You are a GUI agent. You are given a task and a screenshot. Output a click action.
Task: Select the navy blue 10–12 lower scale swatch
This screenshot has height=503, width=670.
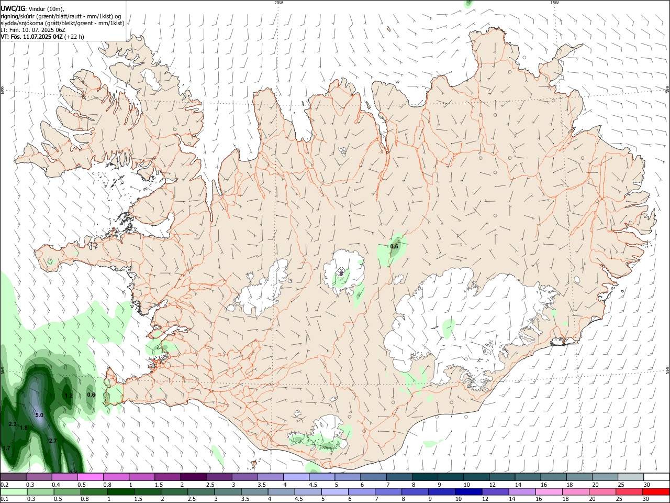(x=468, y=492)
